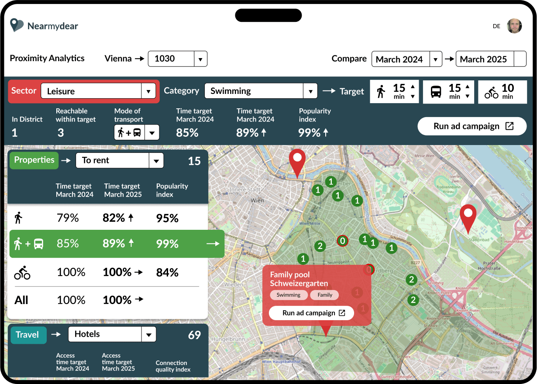Open the user profile avatar
The image size is (537, 384).
(514, 26)
